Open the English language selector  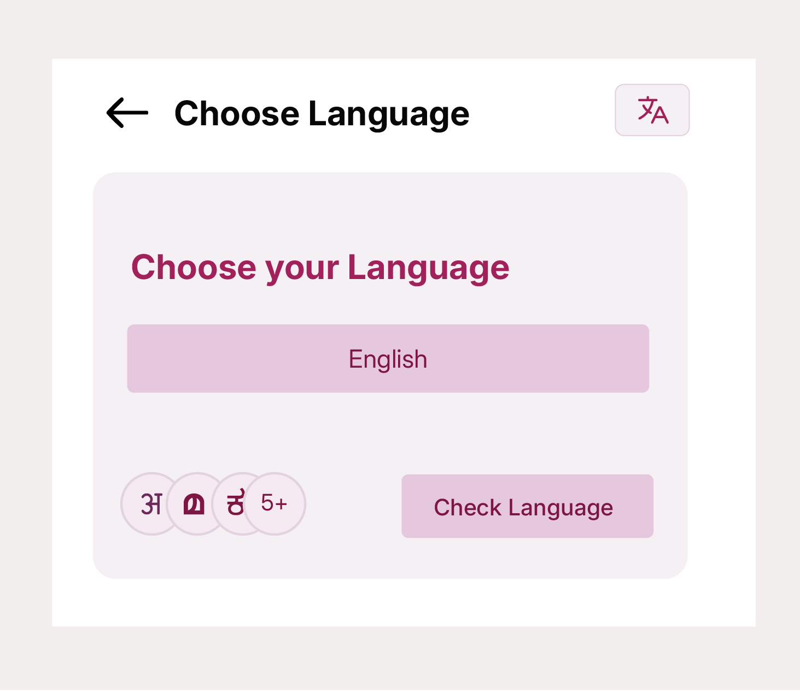(388, 359)
